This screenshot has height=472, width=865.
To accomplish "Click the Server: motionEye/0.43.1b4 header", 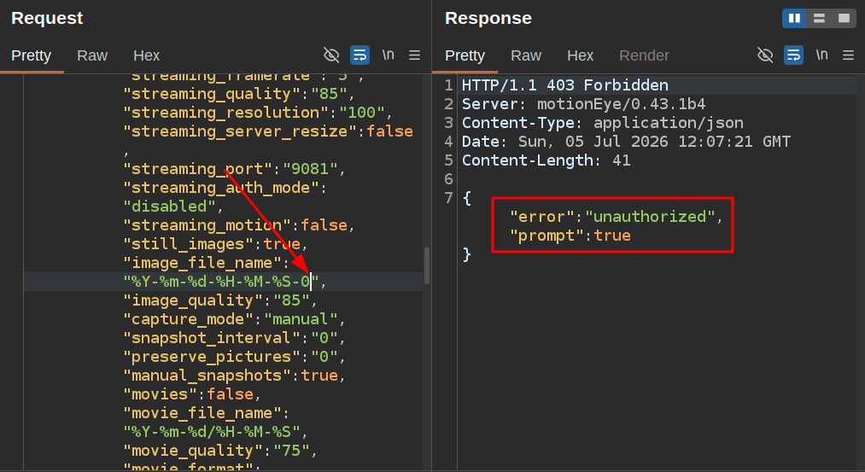I will (584, 103).
